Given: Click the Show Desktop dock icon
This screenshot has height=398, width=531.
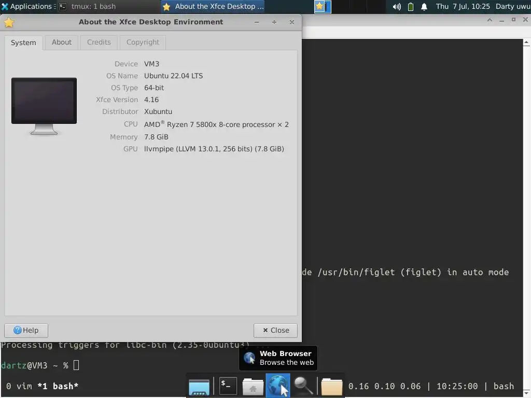Looking at the screenshot, I should pyautogui.click(x=199, y=386).
